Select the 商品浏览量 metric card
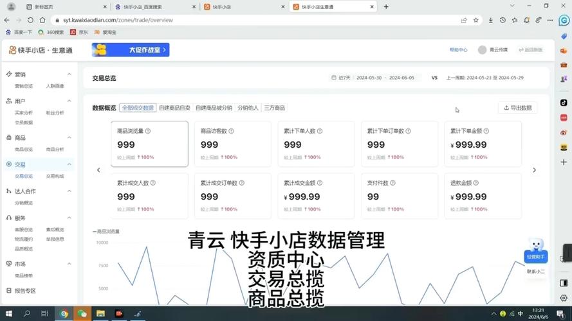The height and width of the screenshot is (321, 572). click(x=149, y=144)
